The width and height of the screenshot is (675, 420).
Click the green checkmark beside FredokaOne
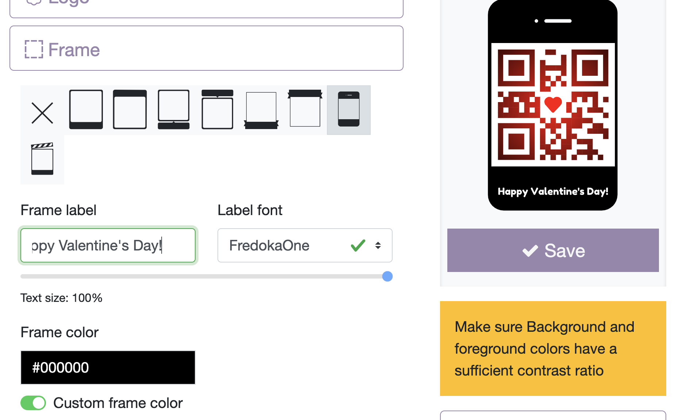[x=358, y=245]
